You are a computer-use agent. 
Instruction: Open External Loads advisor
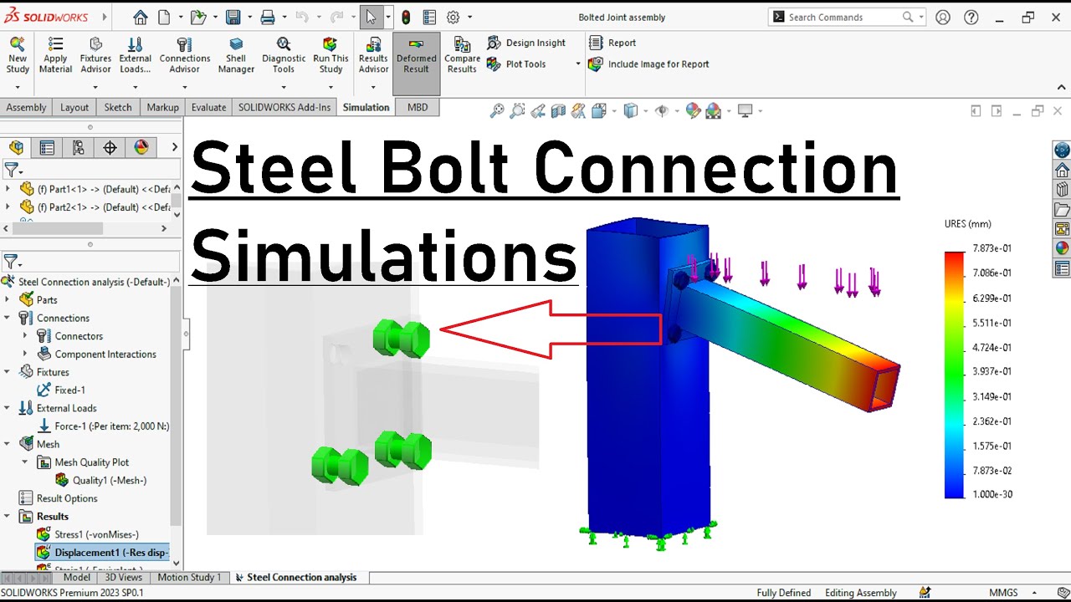135,55
